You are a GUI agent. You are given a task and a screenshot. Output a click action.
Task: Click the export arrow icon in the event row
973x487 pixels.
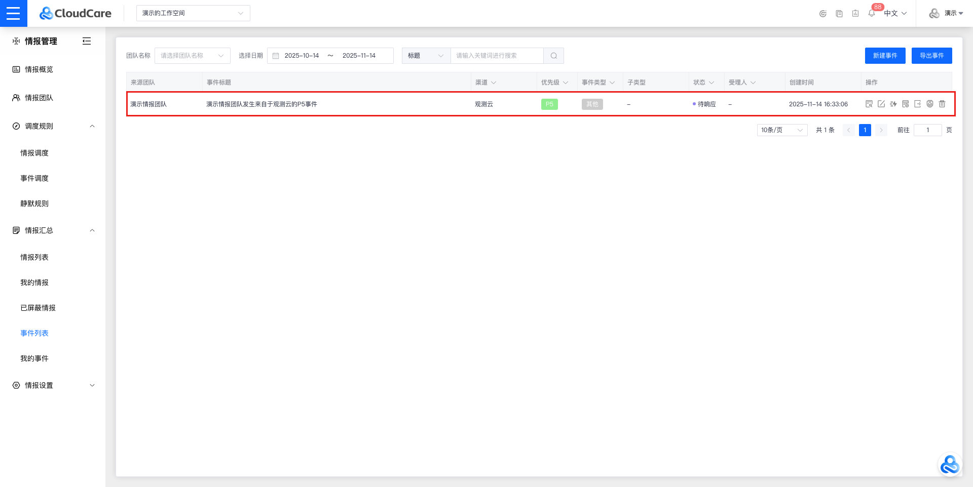(x=918, y=104)
